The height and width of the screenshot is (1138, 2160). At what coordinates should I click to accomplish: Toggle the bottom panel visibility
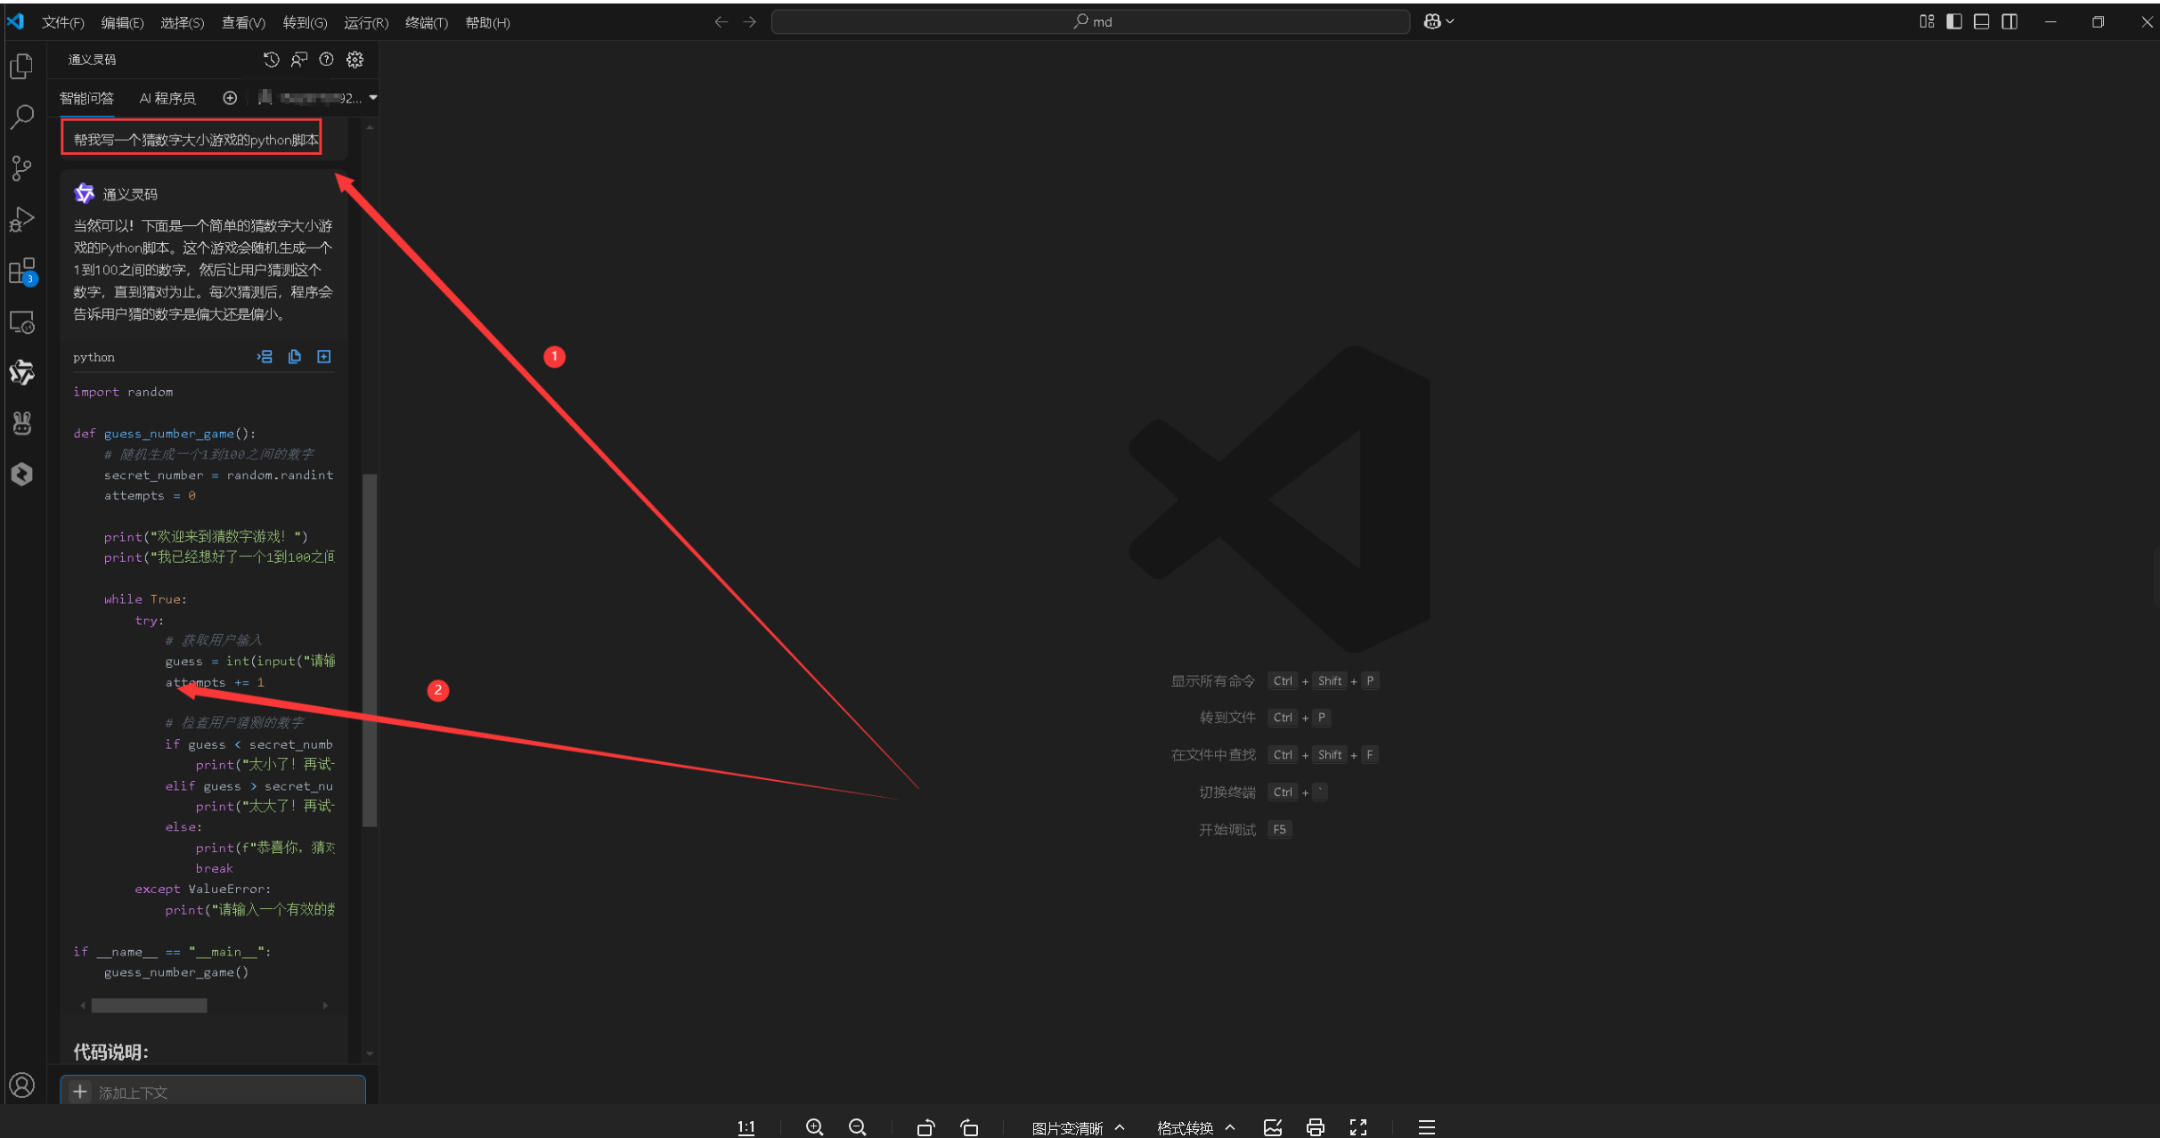[x=1982, y=21]
